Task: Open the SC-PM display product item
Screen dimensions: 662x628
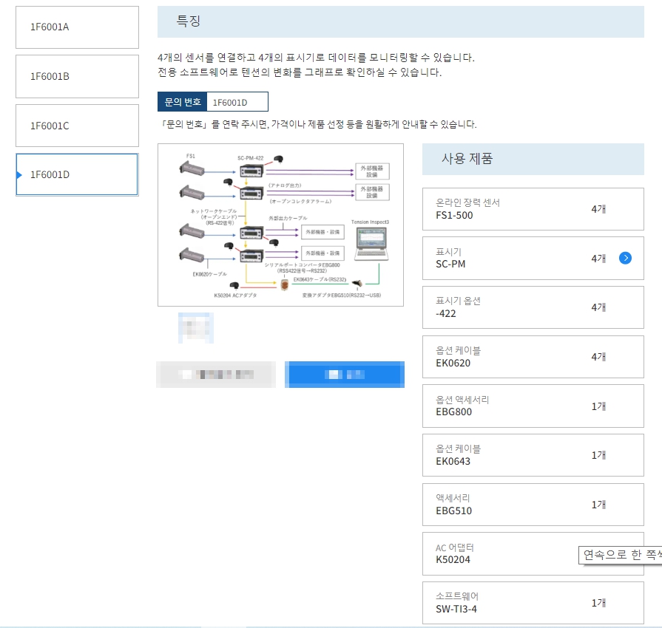Action: pos(518,258)
